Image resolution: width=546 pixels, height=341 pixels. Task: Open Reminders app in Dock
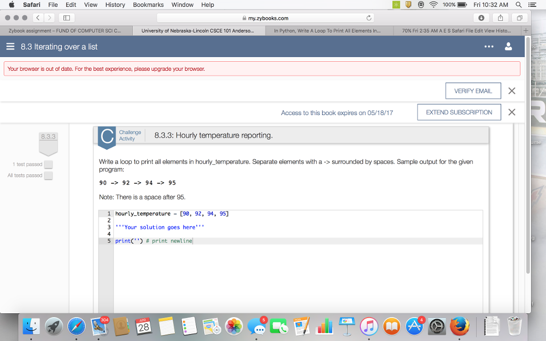pyautogui.click(x=189, y=327)
